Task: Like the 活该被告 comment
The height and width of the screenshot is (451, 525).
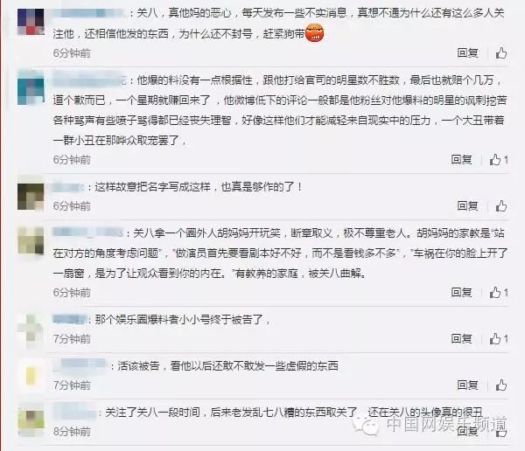Action: tap(501, 385)
